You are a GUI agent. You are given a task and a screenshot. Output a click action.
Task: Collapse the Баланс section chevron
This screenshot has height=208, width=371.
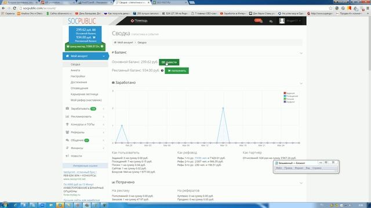coord(301,53)
